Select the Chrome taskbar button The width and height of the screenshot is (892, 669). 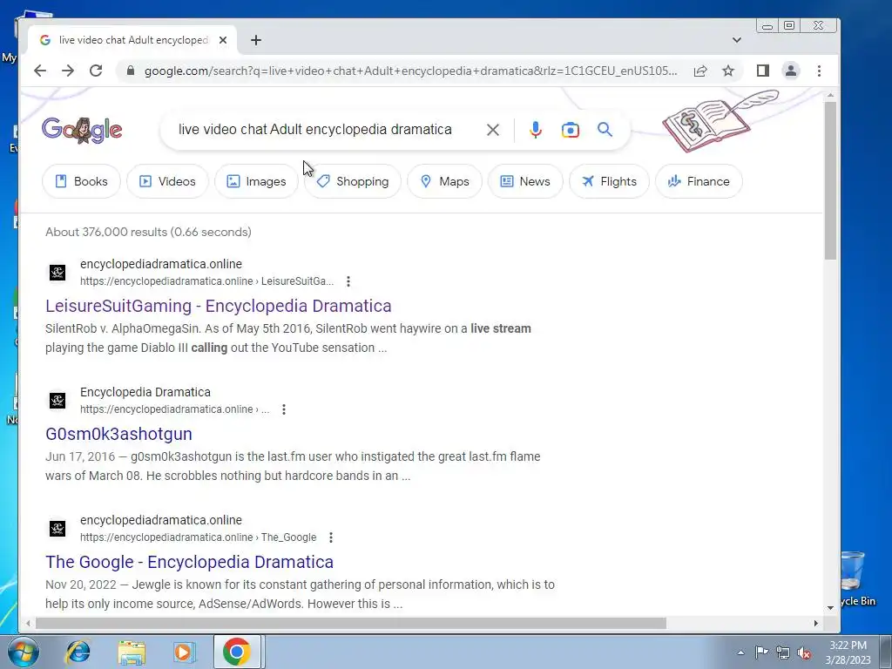click(237, 652)
